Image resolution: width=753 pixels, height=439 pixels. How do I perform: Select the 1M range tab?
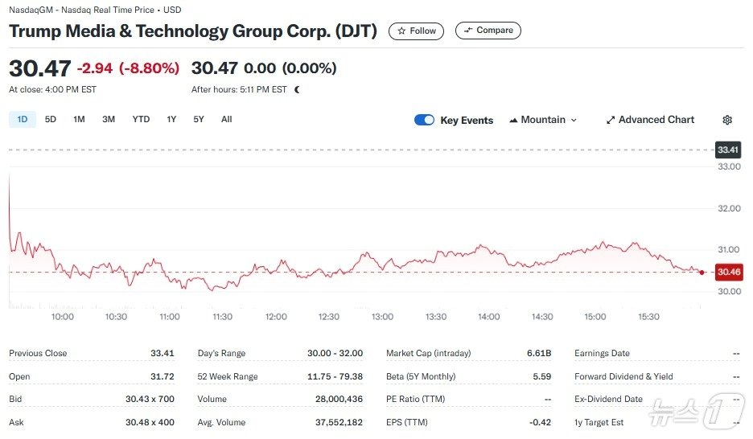pyautogui.click(x=79, y=119)
